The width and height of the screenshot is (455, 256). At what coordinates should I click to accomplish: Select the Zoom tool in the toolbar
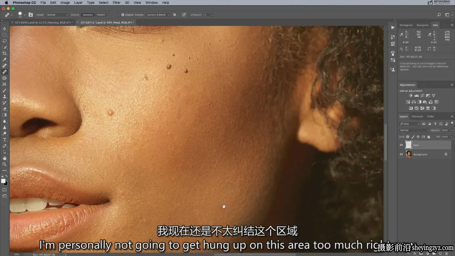click(x=5, y=164)
